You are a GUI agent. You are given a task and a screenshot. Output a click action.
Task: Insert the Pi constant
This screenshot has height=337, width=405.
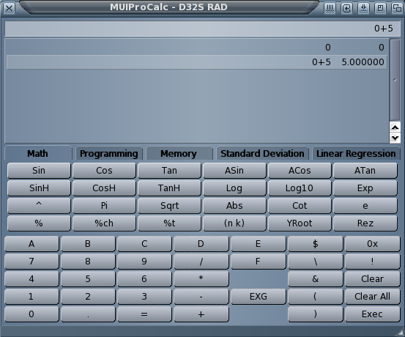(x=104, y=206)
